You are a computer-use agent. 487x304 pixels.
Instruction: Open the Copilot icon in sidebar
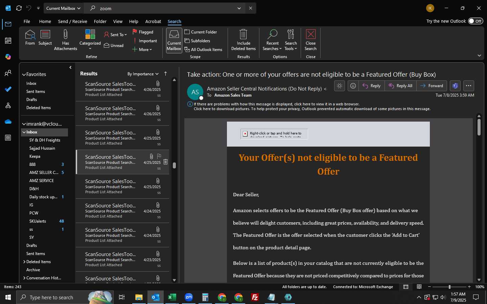click(8, 57)
